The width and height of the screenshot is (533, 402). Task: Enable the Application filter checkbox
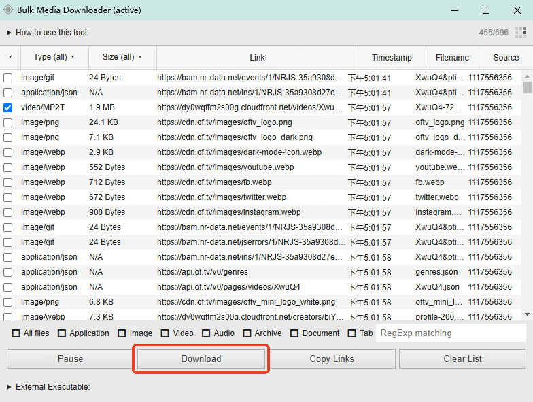tap(61, 333)
